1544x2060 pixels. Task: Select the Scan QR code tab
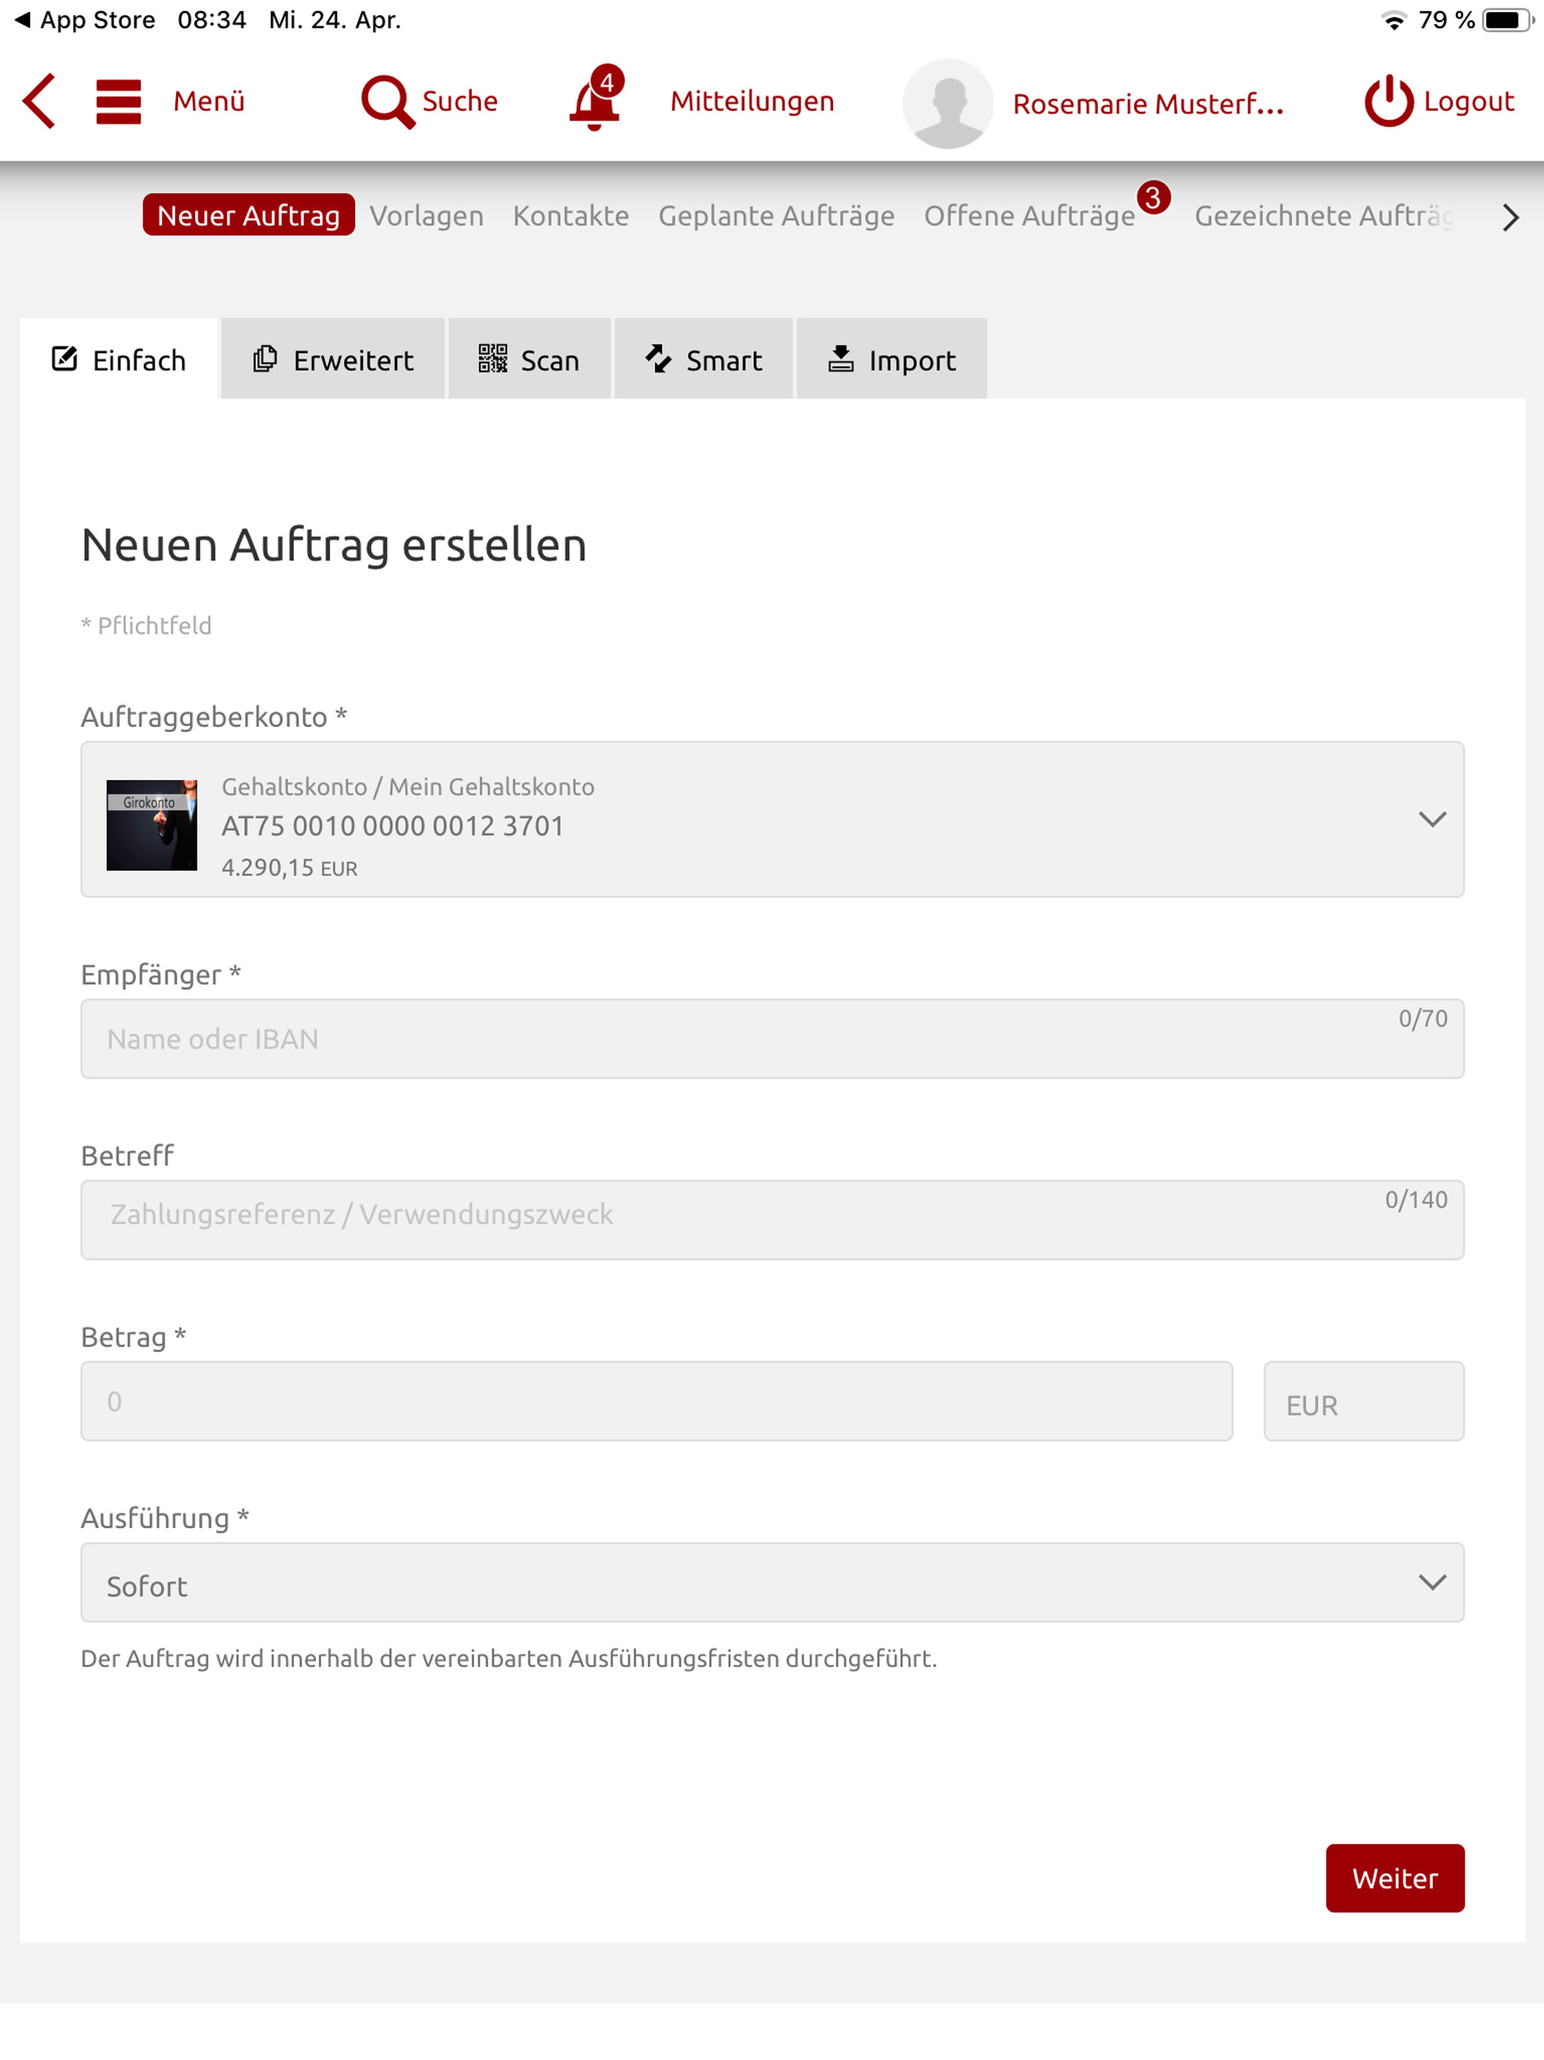529,360
